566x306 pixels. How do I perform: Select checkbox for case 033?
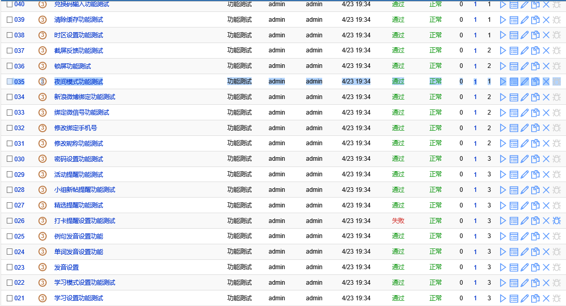pyautogui.click(x=10, y=113)
